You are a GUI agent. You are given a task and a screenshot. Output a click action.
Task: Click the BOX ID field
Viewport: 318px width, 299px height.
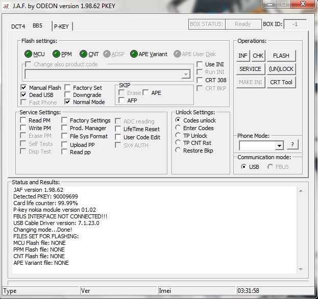point(295,24)
